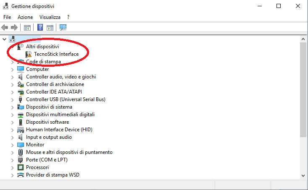Viewport: 308px width, 190px height.
Task: Click the Human Interface Device icon
Action: tap(21, 130)
